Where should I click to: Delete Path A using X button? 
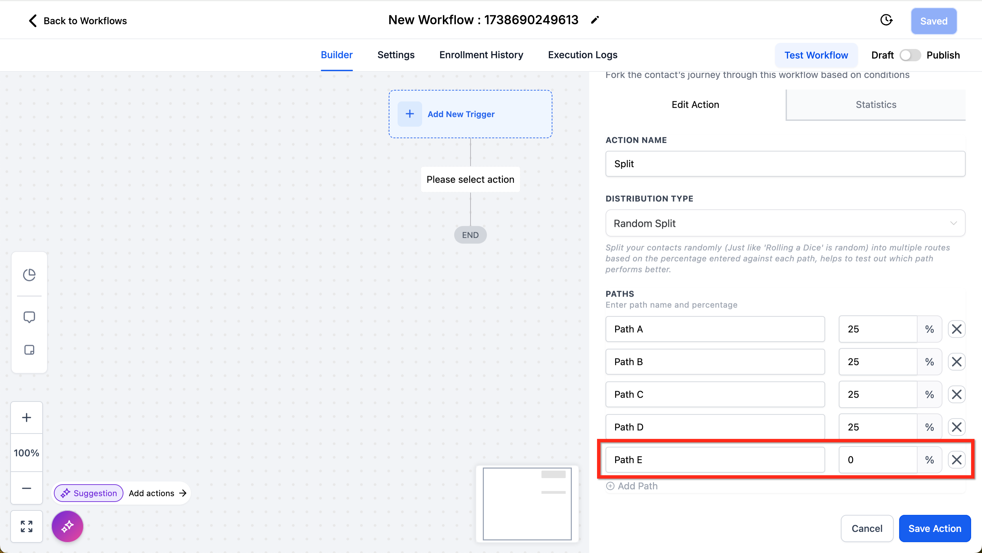click(956, 329)
